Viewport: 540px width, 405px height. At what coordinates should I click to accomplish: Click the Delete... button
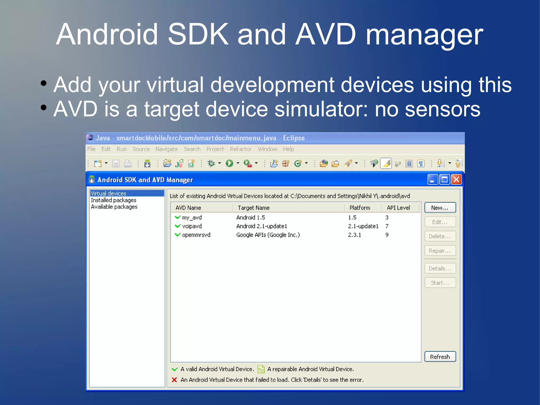tap(440, 236)
